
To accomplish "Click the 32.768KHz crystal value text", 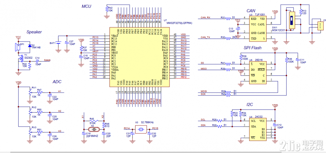I will 147,123.
